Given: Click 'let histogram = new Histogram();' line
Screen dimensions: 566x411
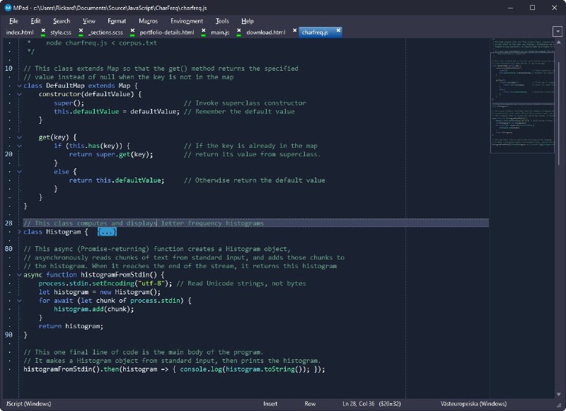Looking at the screenshot, I should pos(100,292).
